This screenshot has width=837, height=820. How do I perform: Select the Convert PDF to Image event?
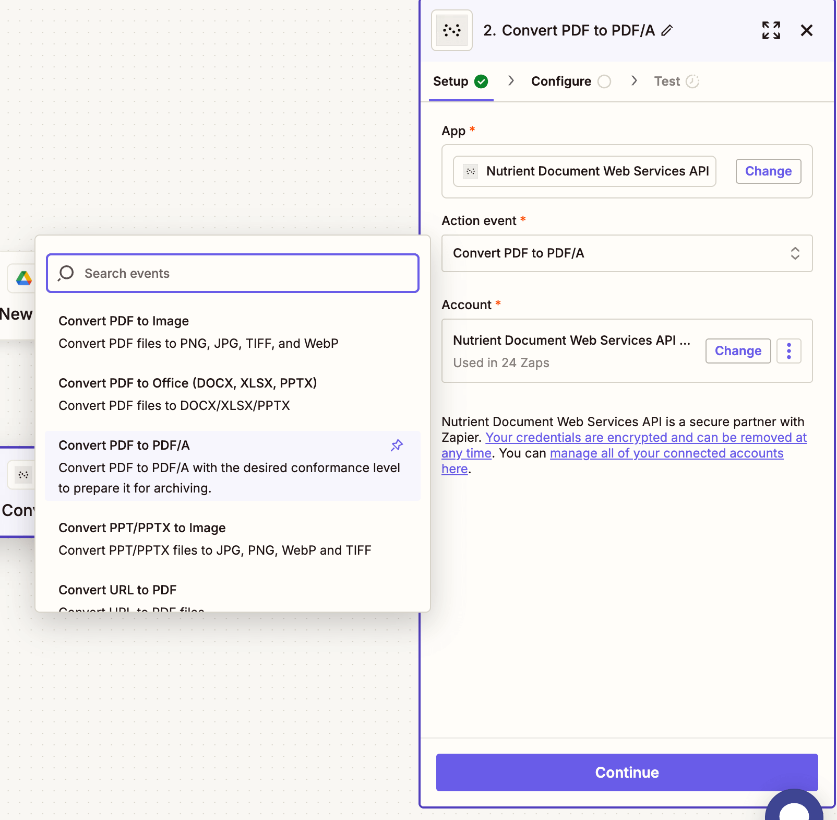(124, 321)
